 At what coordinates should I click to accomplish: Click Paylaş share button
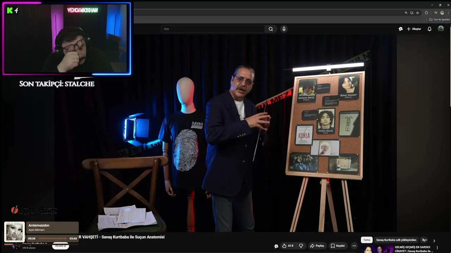click(x=317, y=246)
